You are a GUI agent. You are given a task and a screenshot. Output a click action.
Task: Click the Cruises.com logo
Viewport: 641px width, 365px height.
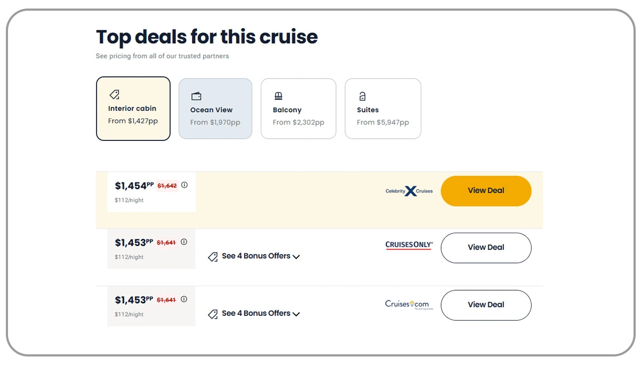tap(407, 304)
